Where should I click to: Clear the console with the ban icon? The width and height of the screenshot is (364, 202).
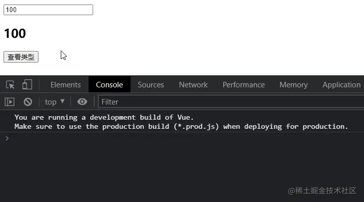28,102
